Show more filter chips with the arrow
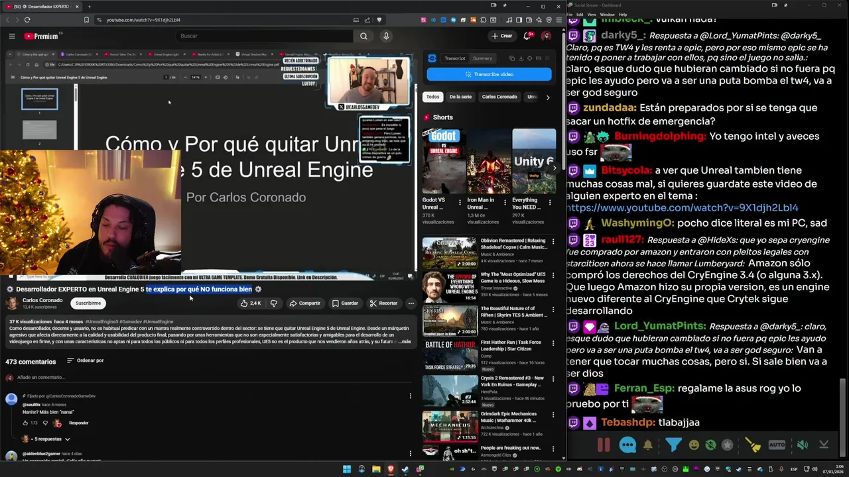Image resolution: width=849 pixels, height=477 pixels. 547,97
